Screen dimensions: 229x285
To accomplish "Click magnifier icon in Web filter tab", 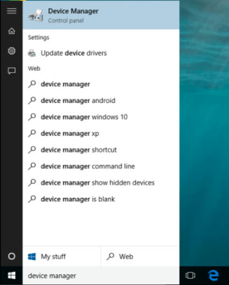I will pos(110,256).
